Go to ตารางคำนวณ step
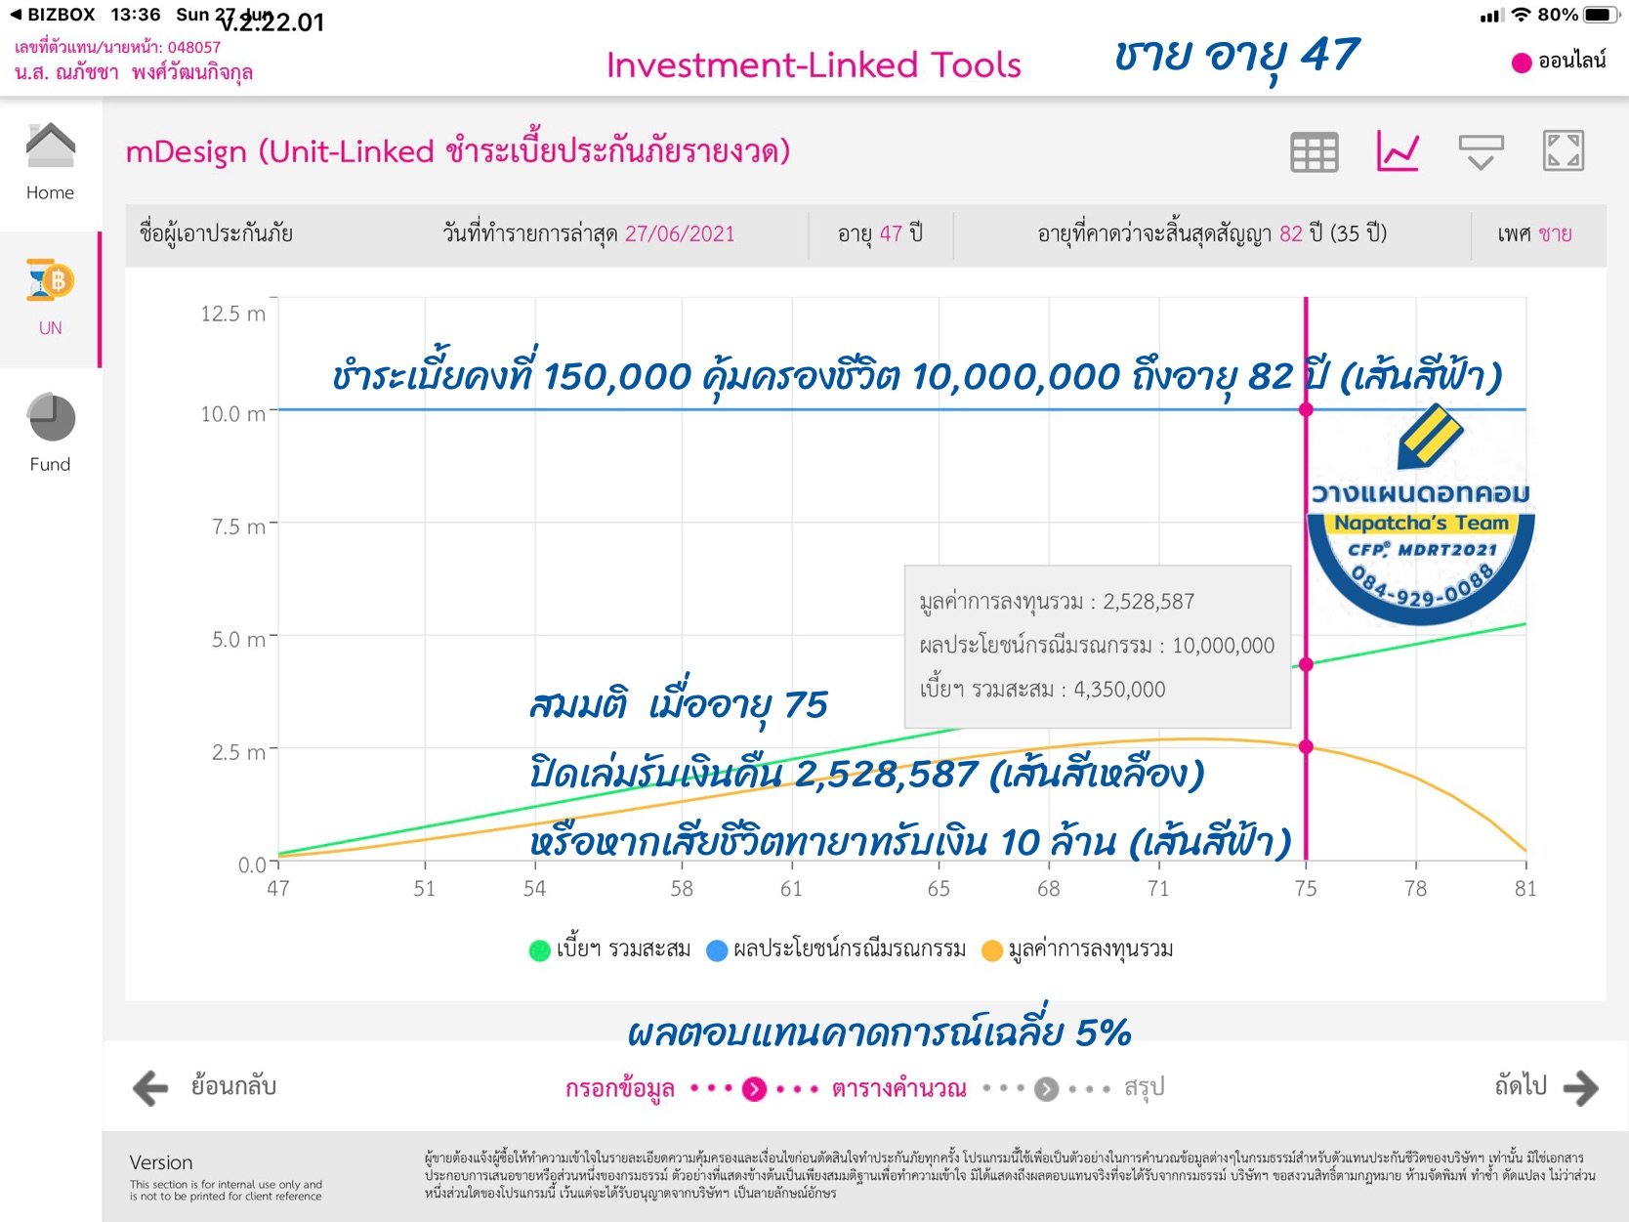The image size is (1629, 1222). [x=898, y=1088]
